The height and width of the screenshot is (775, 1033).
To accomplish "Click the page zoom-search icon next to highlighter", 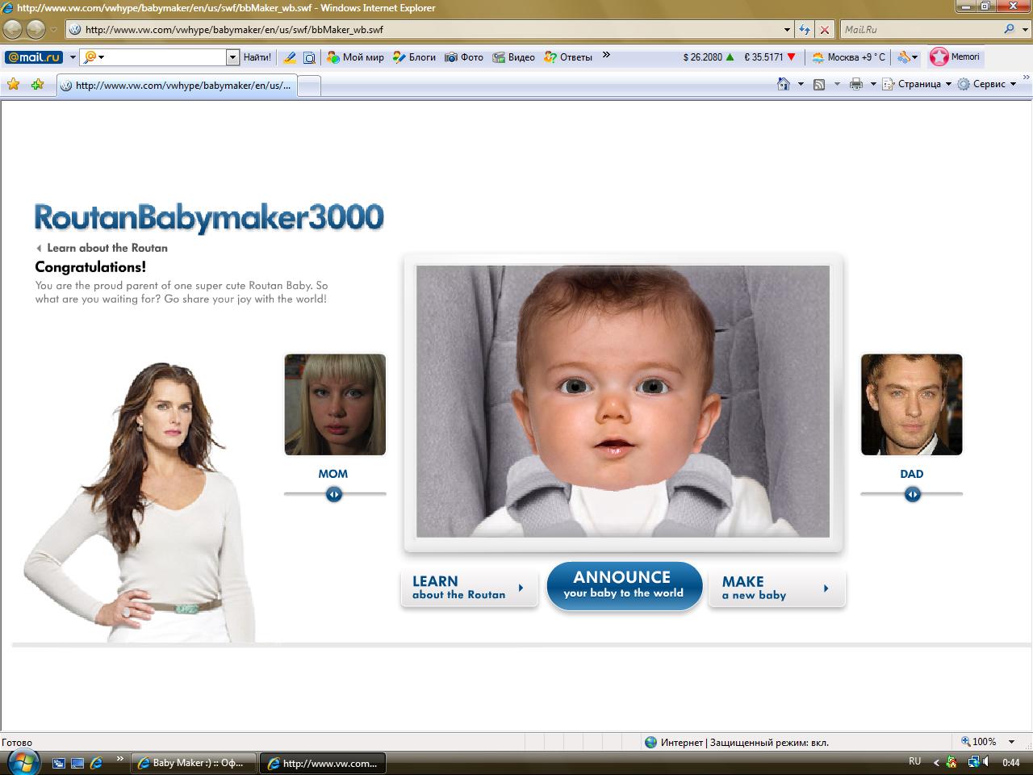I will pos(308,57).
